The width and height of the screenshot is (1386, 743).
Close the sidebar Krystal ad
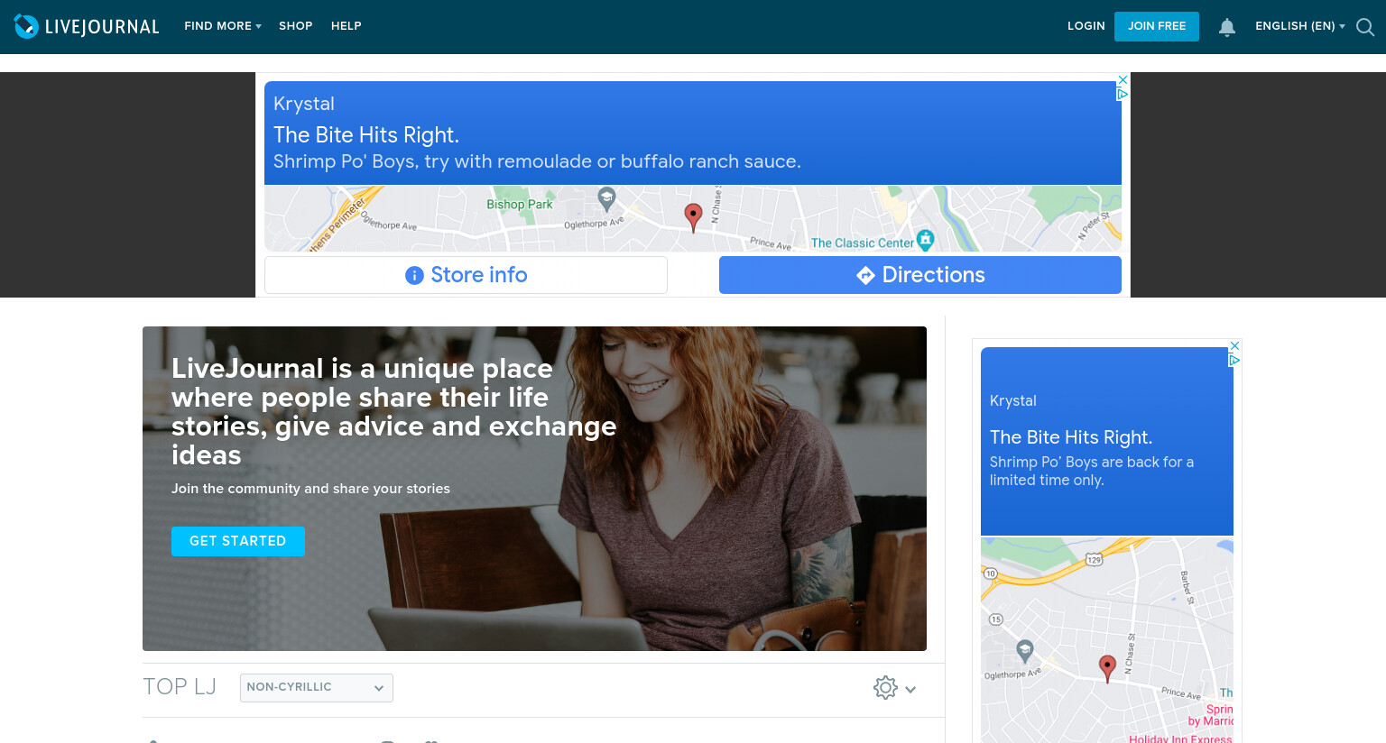coord(1235,346)
